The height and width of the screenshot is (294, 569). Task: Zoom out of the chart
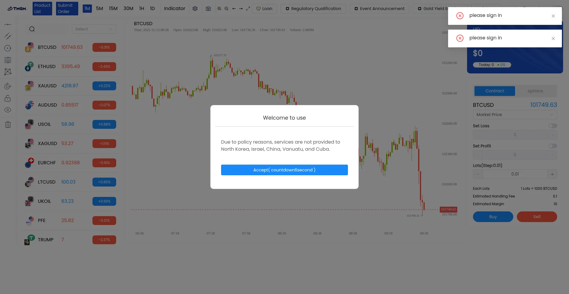pos(226,9)
